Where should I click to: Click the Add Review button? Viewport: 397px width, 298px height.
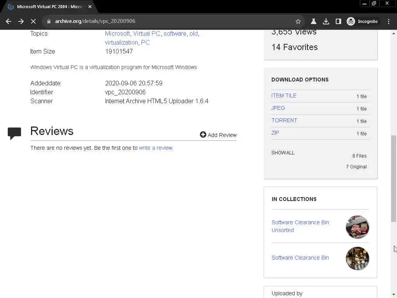pos(218,135)
